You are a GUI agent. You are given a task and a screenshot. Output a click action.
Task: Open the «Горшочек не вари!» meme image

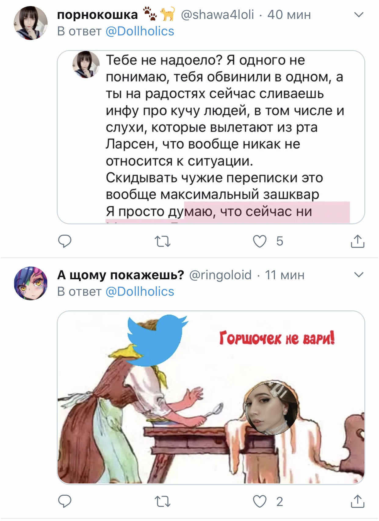coord(211,397)
